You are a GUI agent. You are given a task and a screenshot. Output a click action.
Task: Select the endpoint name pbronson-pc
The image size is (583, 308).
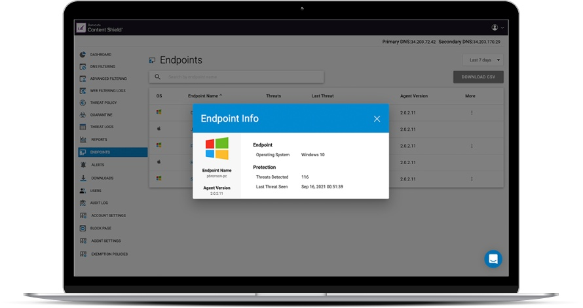coord(217,177)
